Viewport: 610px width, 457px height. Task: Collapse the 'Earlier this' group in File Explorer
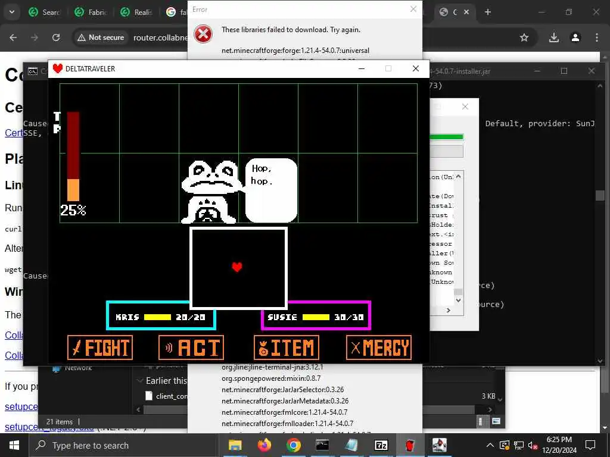[x=141, y=381]
